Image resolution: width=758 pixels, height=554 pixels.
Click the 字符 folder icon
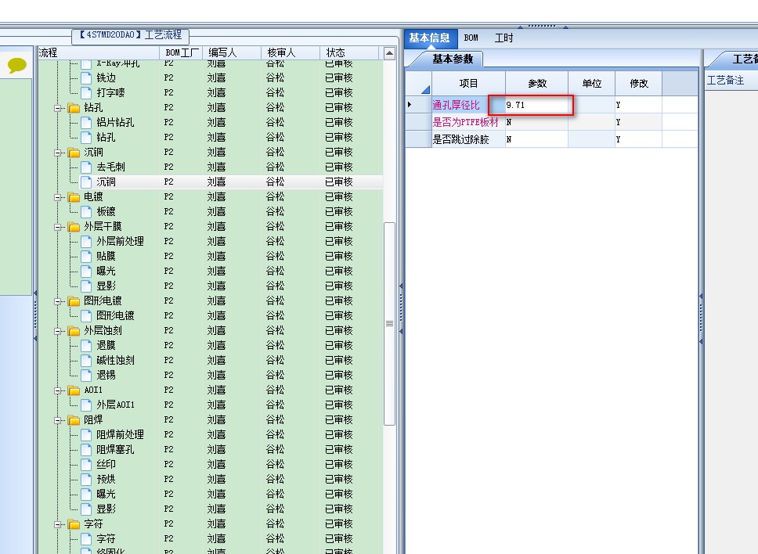[74, 524]
